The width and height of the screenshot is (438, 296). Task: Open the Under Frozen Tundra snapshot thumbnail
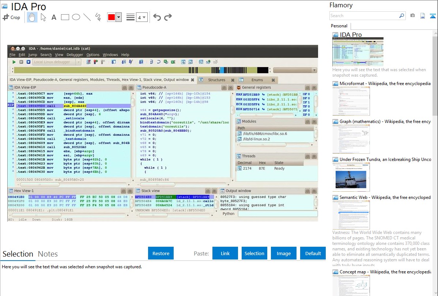pos(351,177)
